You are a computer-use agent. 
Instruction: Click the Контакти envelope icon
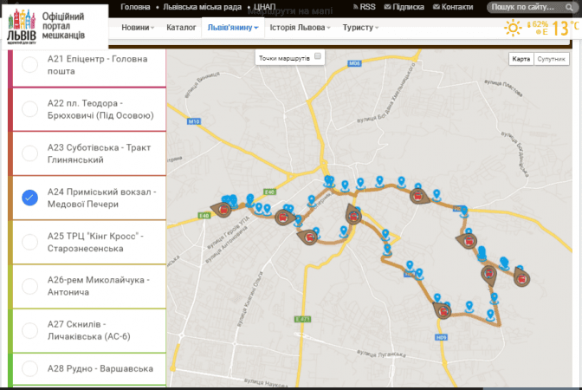(x=435, y=7)
